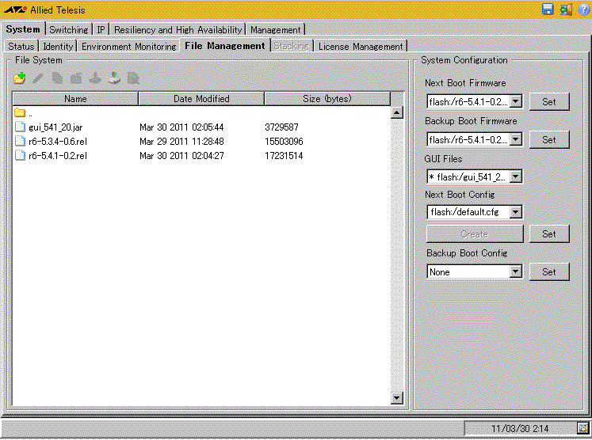Click date Mar 29 2011 11:28:48
592x440 pixels.
point(181,142)
